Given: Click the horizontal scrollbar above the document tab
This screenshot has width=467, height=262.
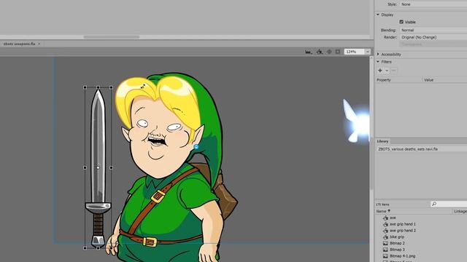Looking at the screenshot, I should [112, 37].
